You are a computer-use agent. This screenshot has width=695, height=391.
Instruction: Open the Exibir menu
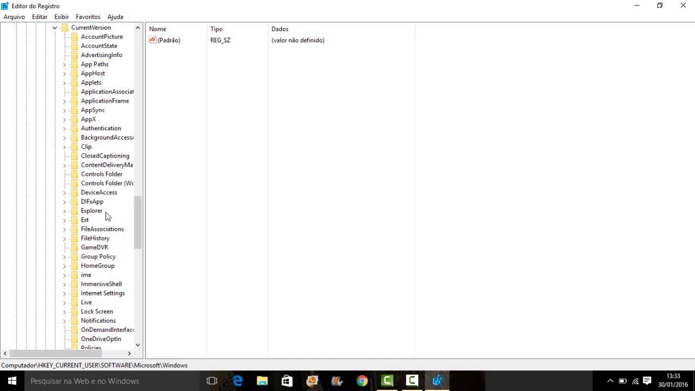61,17
